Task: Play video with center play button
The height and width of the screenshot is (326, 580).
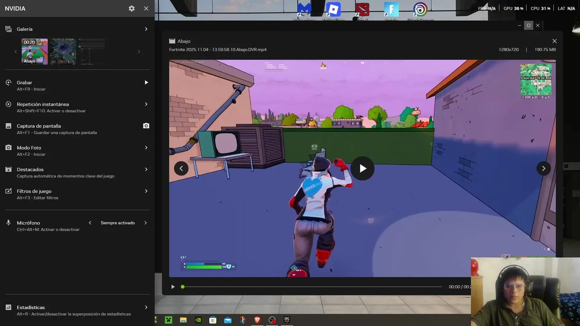Action: coord(362,168)
